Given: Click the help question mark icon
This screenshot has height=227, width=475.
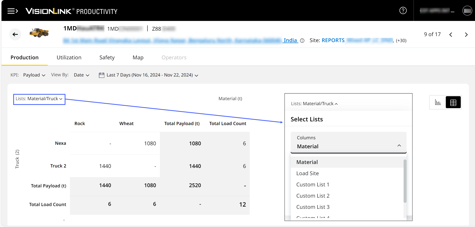Looking at the screenshot, I should [403, 10].
